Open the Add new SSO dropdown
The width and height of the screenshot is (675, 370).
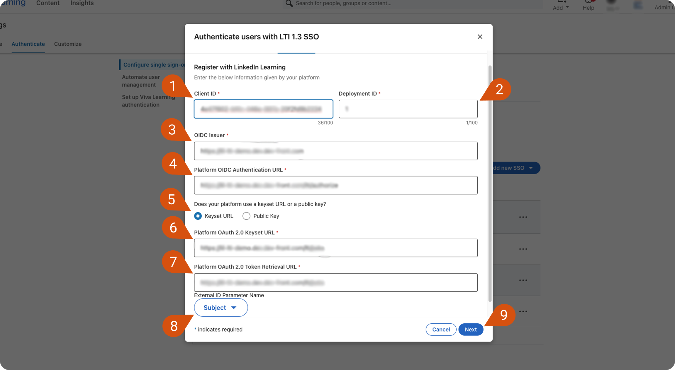[x=516, y=168]
